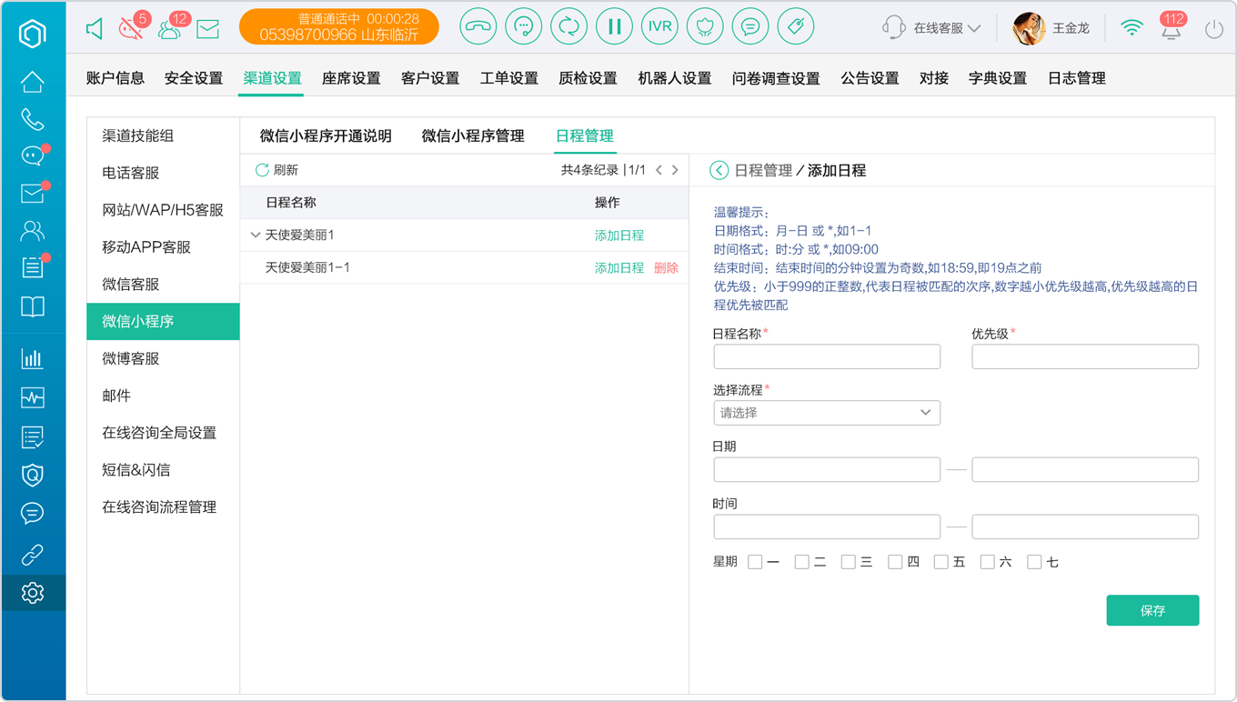
Task: Click the 保存 button
Action: click(1152, 610)
